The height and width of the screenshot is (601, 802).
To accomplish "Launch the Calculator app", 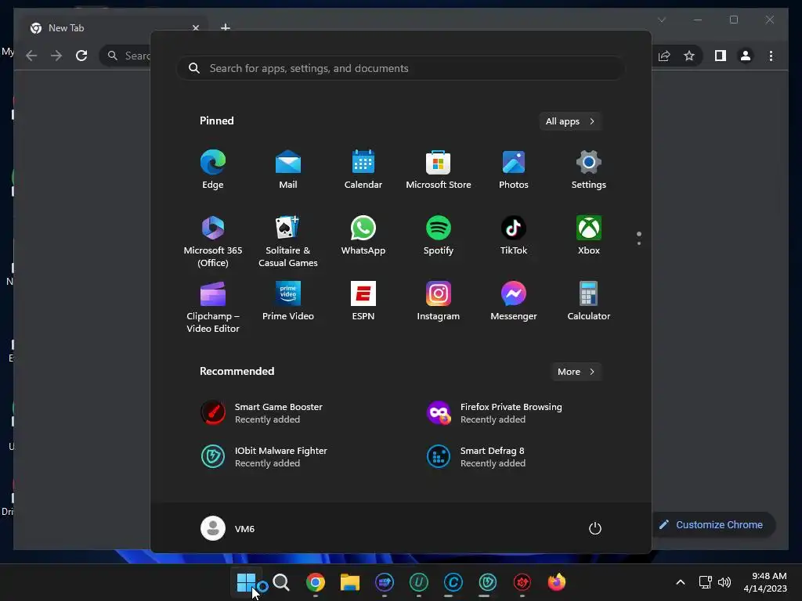I will pyautogui.click(x=589, y=301).
